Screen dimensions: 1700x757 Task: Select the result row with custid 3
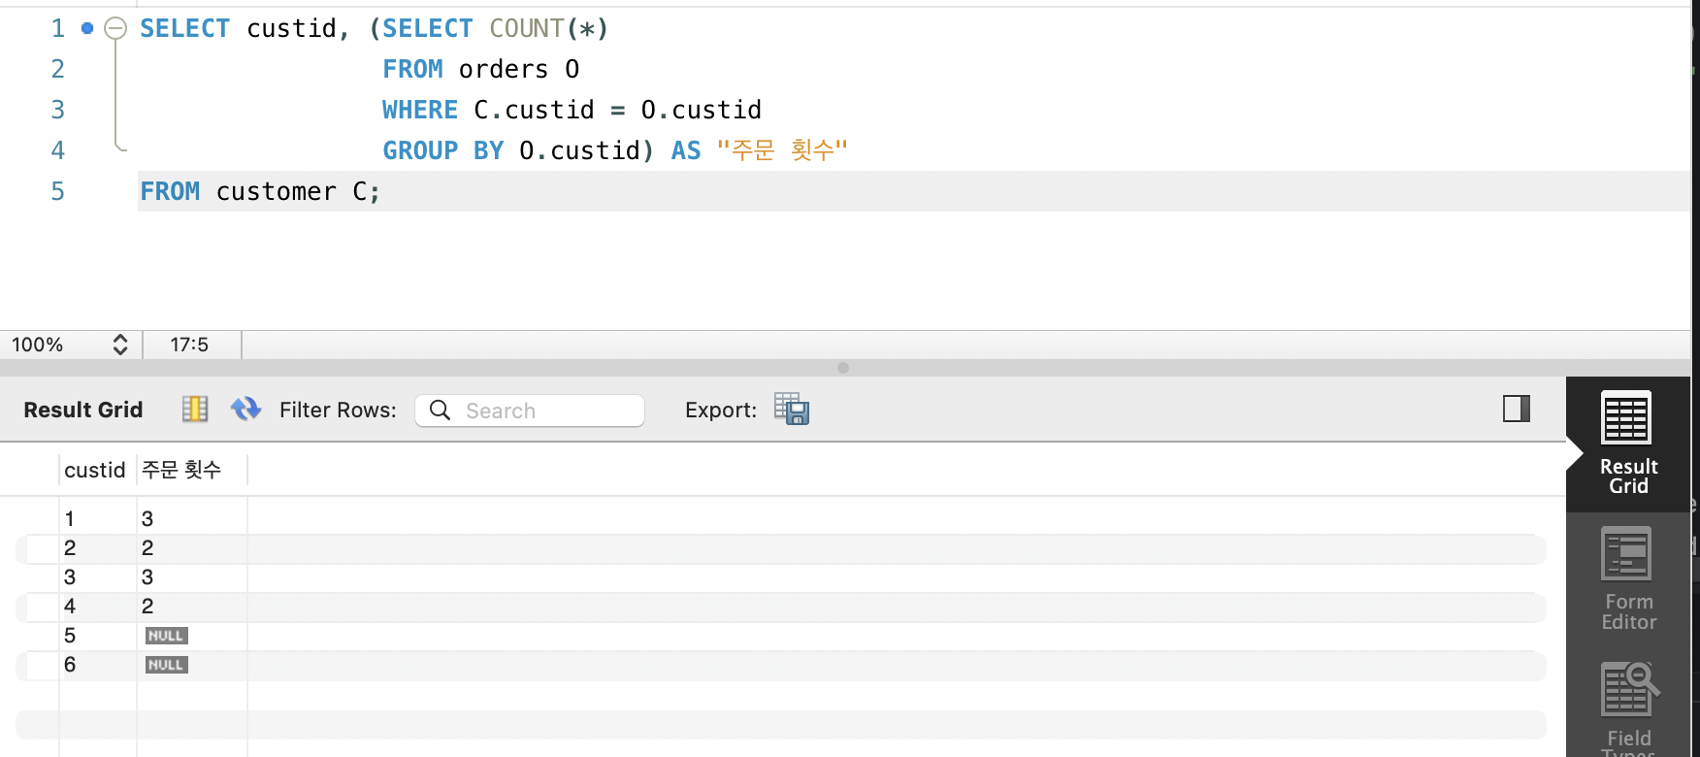pyautogui.click(x=781, y=577)
